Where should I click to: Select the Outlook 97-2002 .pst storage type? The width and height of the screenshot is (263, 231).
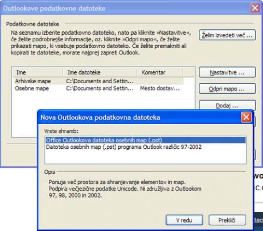[x=146, y=147]
